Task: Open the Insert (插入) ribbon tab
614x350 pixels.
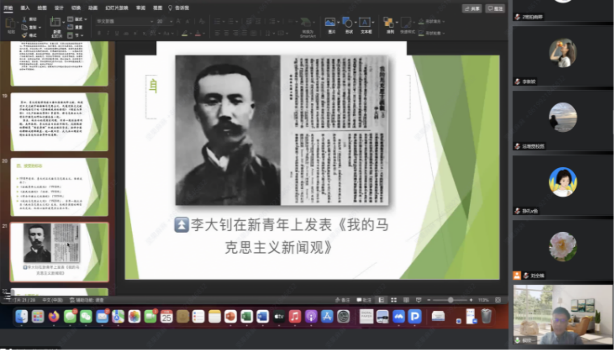Action: point(25,8)
